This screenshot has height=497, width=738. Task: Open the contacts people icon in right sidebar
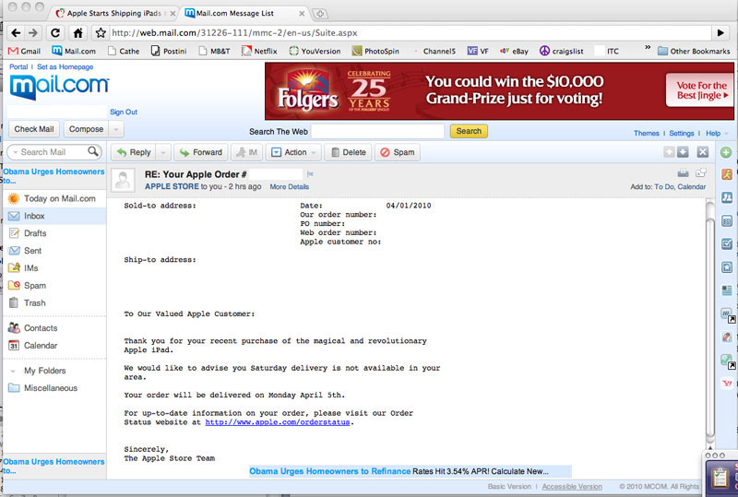(x=727, y=197)
